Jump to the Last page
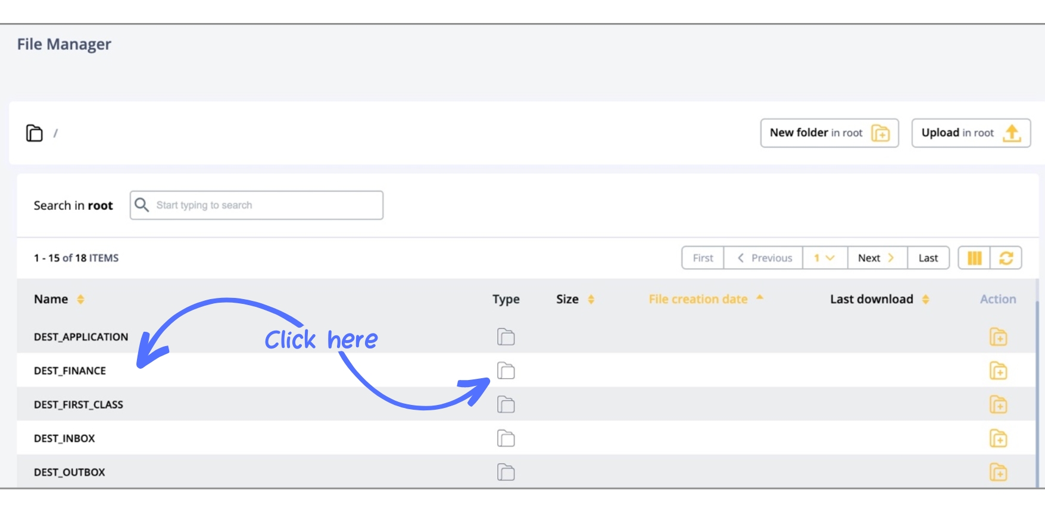 click(x=928, y=258)
